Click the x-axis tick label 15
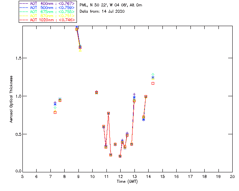Image resolution: width=239 pixels, height=191 pixels. [x=163, y=177]
